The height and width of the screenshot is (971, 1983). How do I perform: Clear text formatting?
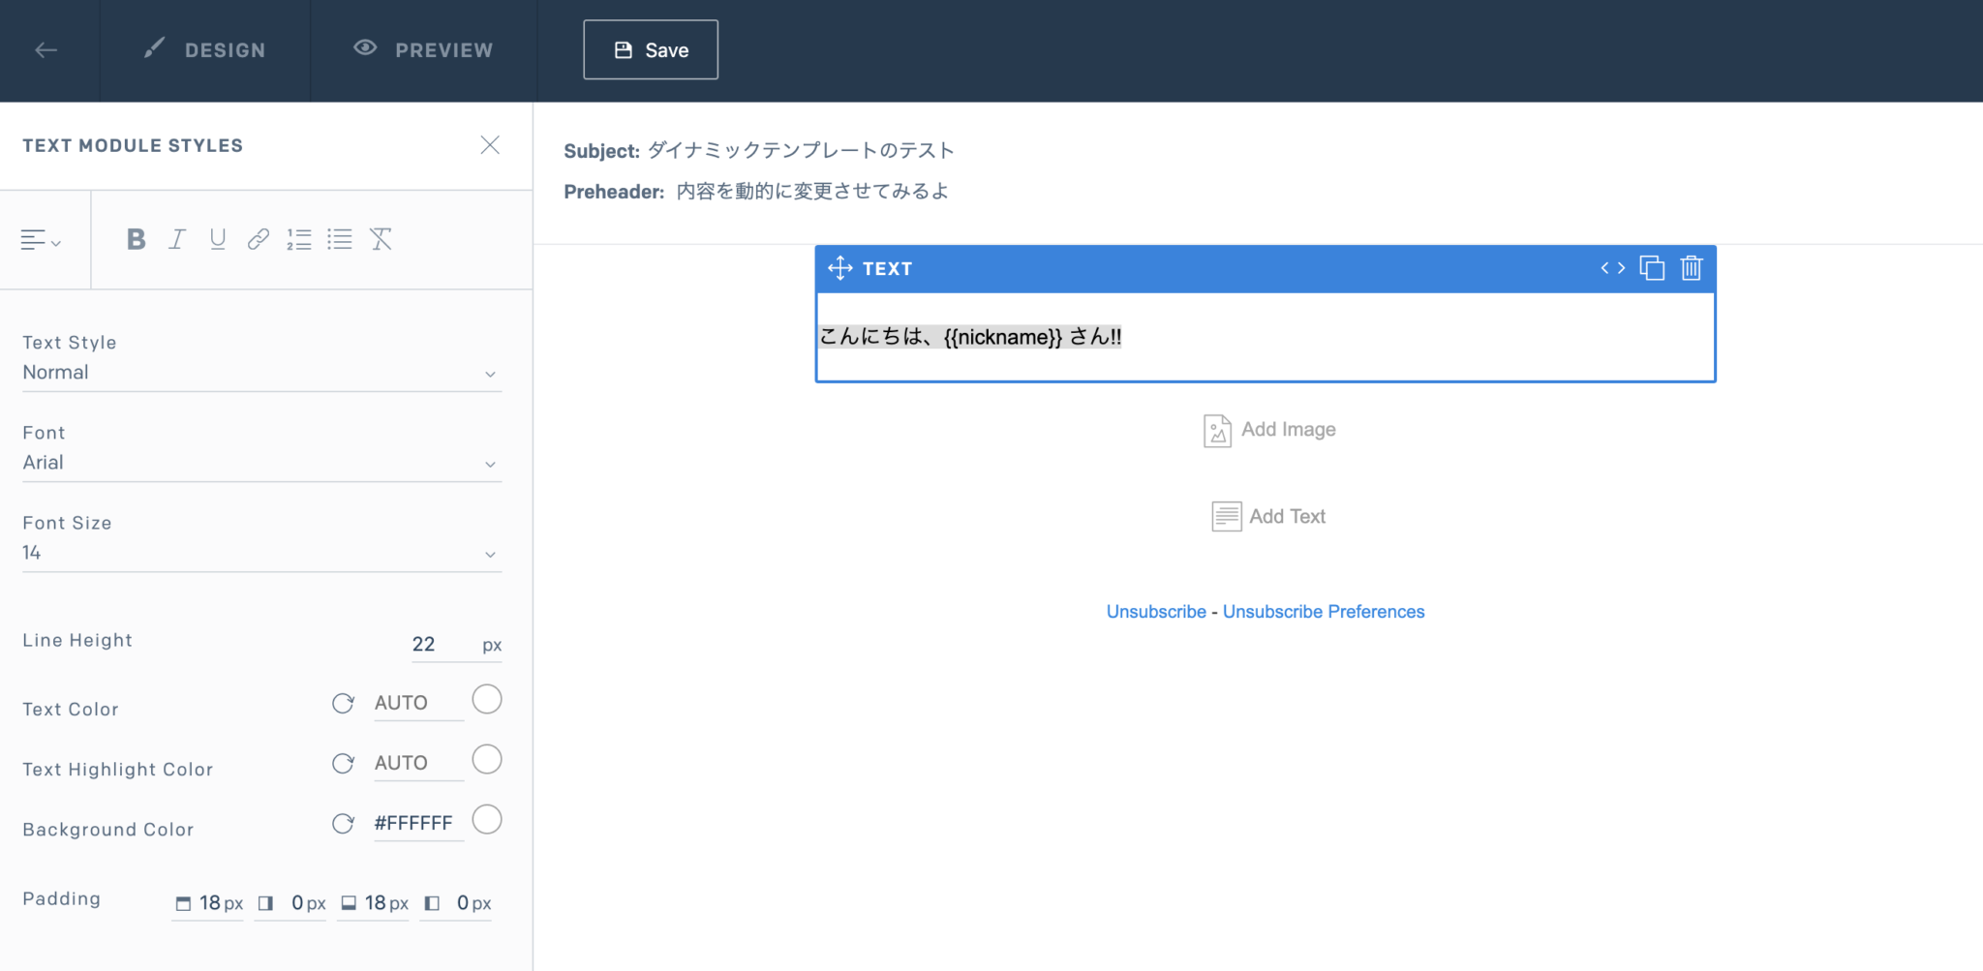point(381,239)
